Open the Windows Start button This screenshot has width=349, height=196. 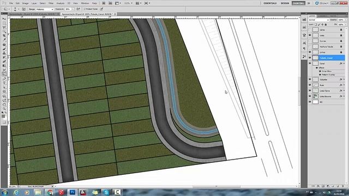5,192
